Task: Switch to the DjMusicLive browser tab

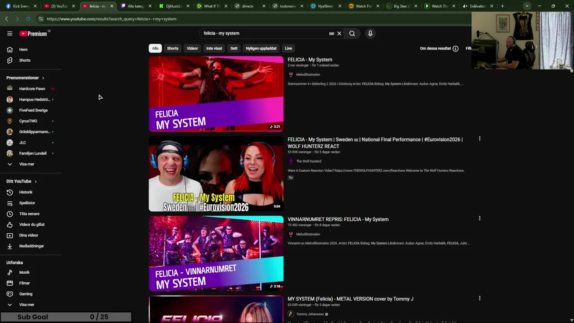Action: tap(174, 6)
